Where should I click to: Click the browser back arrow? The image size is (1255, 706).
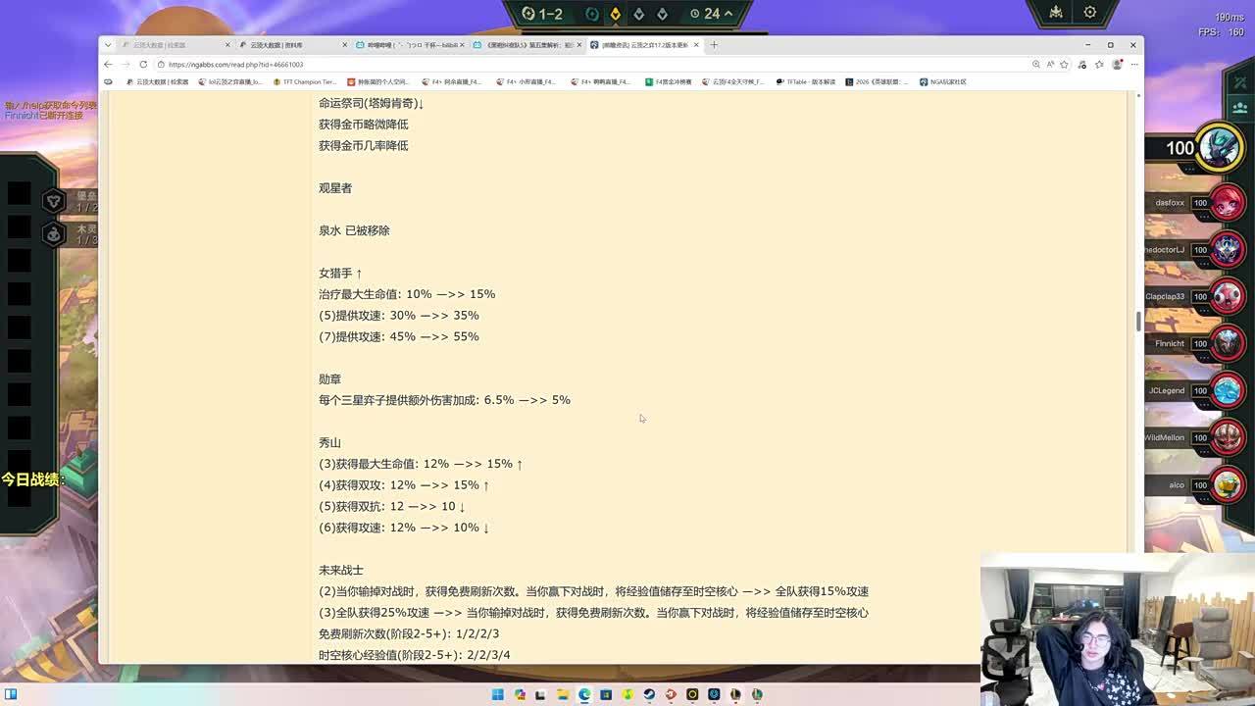click(x=108, y=65)
